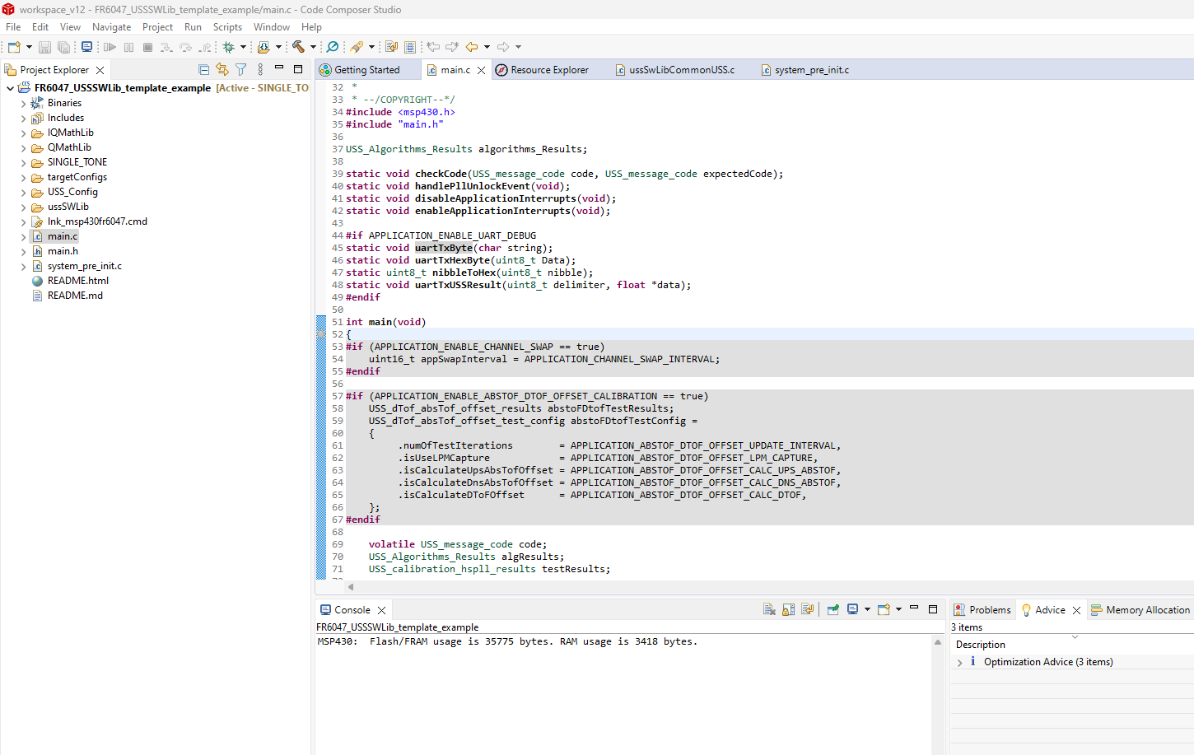Open the New file dropdown arrow
The width and height of the screenshot is (1194, 755).
[x=29, y=47]
